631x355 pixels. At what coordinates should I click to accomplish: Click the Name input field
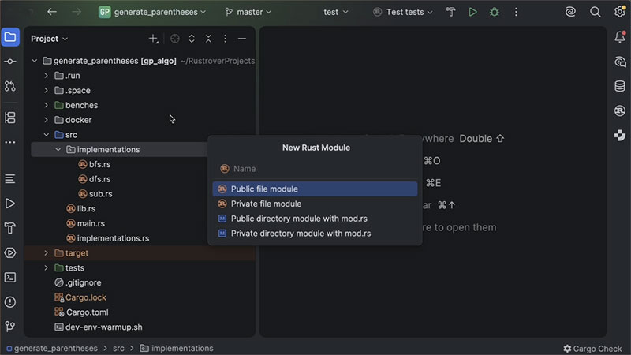pyautogui.click(x=315, y=169)
